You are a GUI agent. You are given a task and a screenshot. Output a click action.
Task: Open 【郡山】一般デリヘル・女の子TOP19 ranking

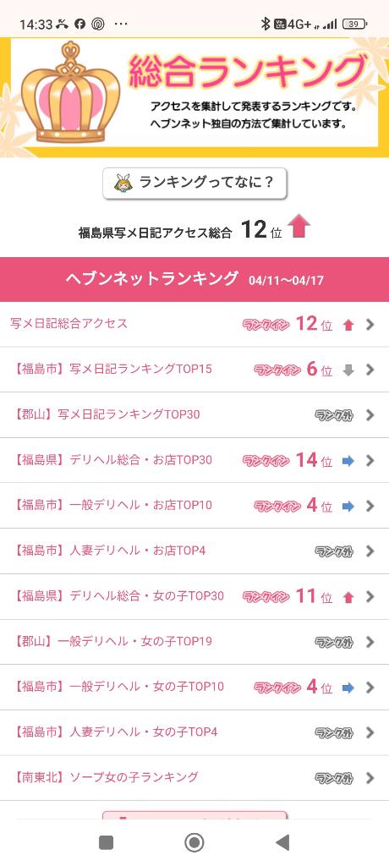click(x=194, y=642)
